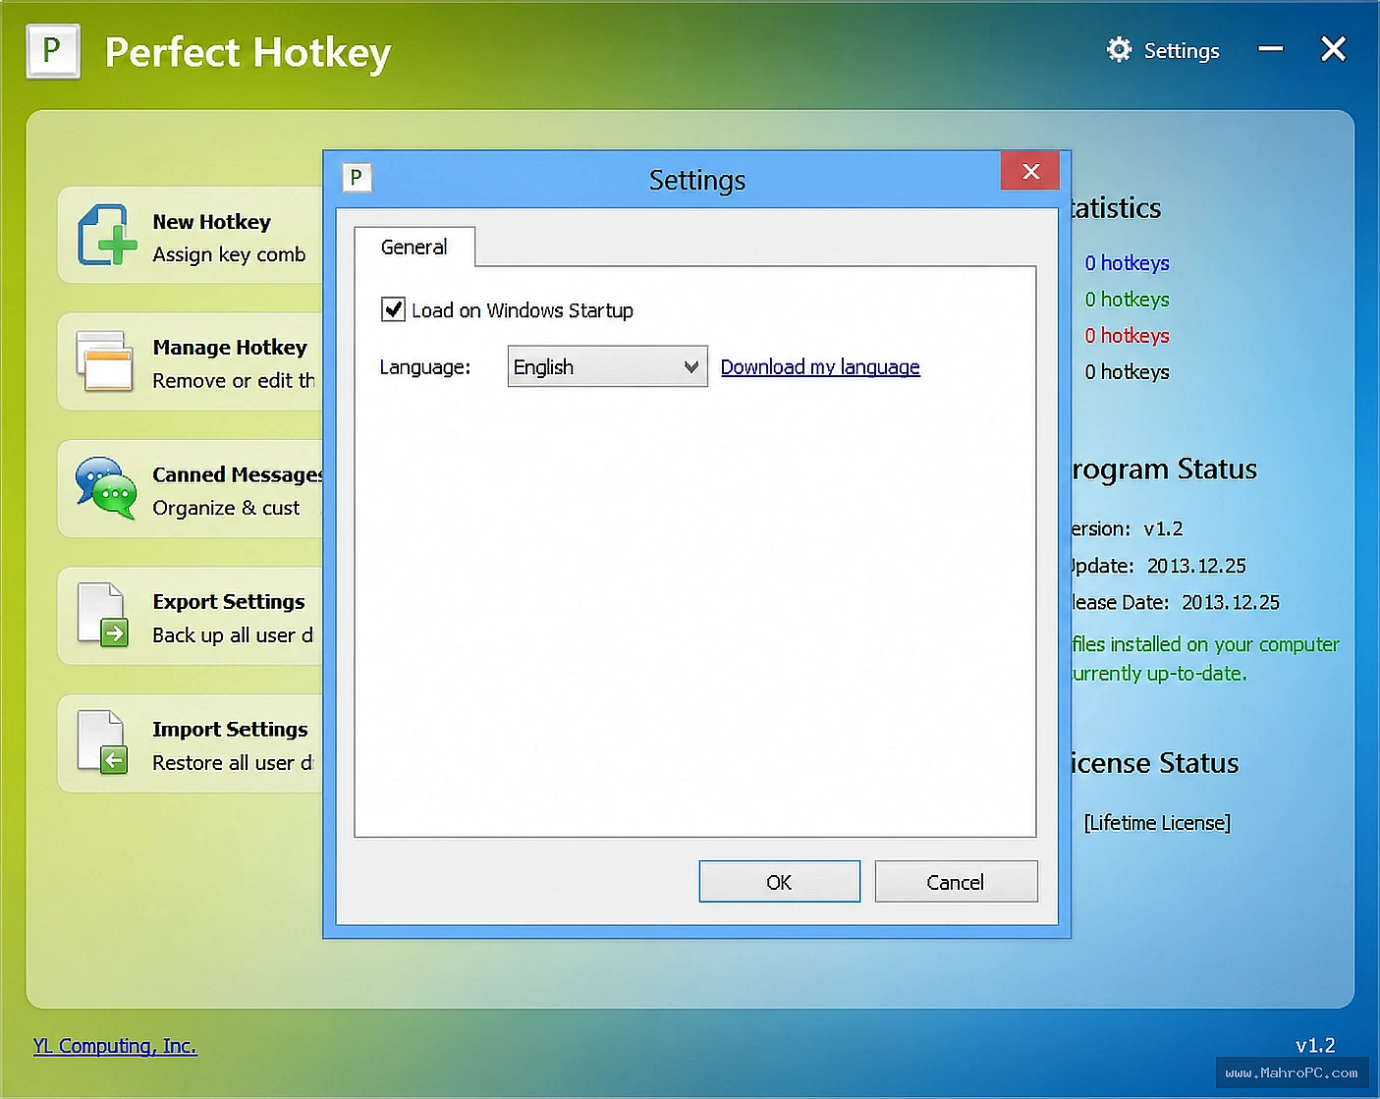Click the Statistics heading
Screen dimensions: 1380x1099
pyautogui.click(x=1116, y=208)
